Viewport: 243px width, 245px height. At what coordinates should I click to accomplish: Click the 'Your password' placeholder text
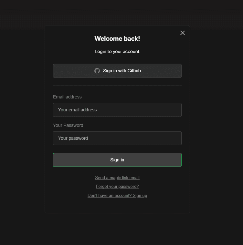click(x=73, y=138)
